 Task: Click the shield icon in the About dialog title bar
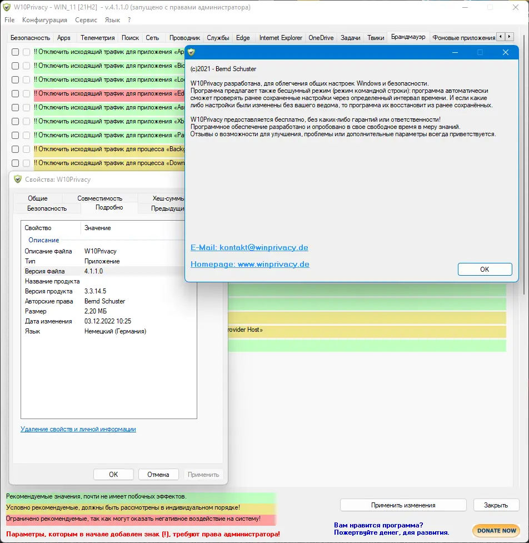tap(191, 52)
